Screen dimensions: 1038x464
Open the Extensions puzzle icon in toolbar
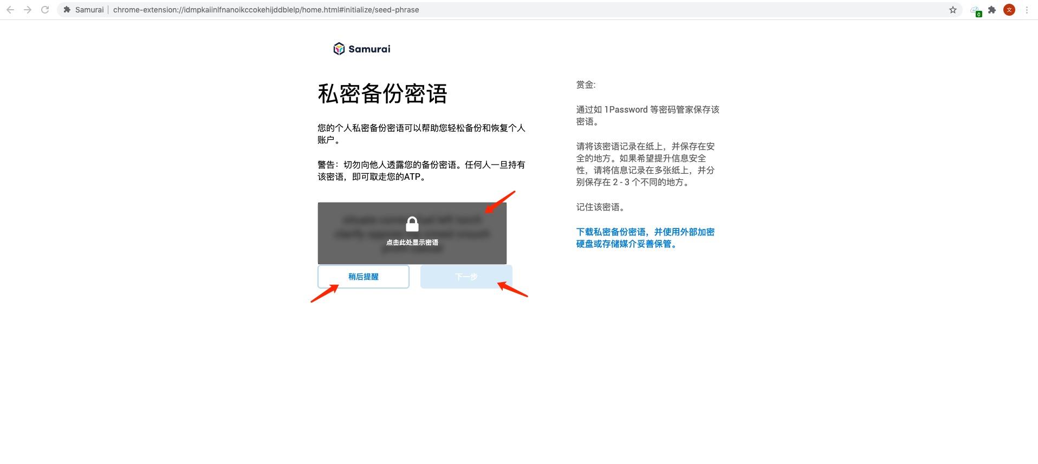click(x=992, y=10)
